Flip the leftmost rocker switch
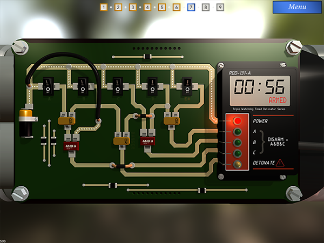Screen dimensions: 324x243 47,84
